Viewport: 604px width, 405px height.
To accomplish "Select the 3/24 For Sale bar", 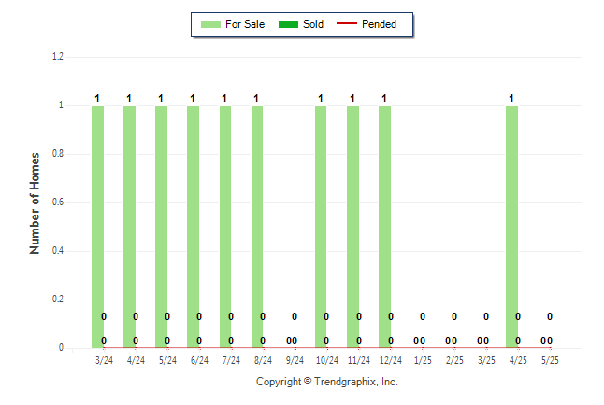I will (97, 227).
